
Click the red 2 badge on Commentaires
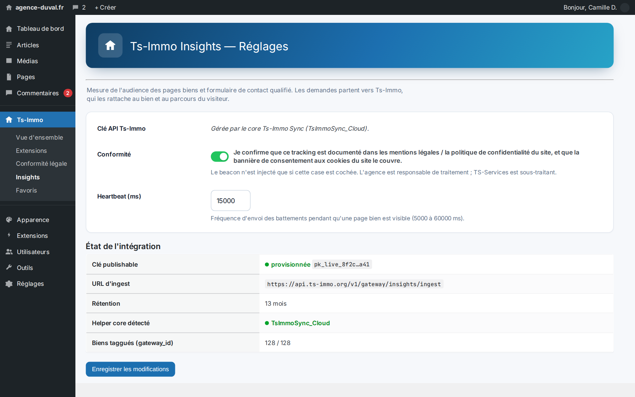68,93
